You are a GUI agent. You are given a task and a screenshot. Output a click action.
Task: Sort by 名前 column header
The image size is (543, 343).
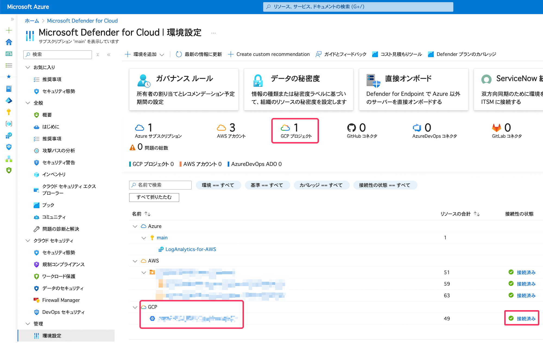click(x=141, y=214)
